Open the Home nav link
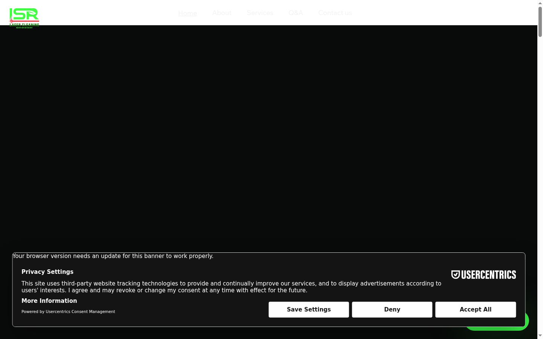 (187, 13)
